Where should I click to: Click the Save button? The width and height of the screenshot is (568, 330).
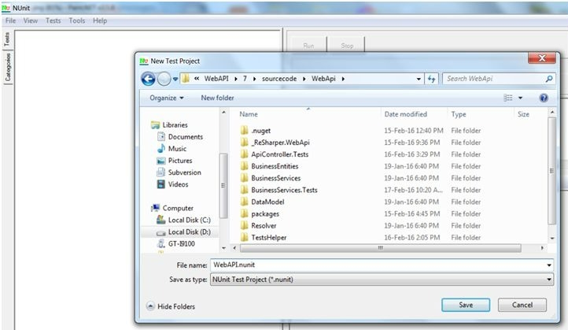click(466, 305)
